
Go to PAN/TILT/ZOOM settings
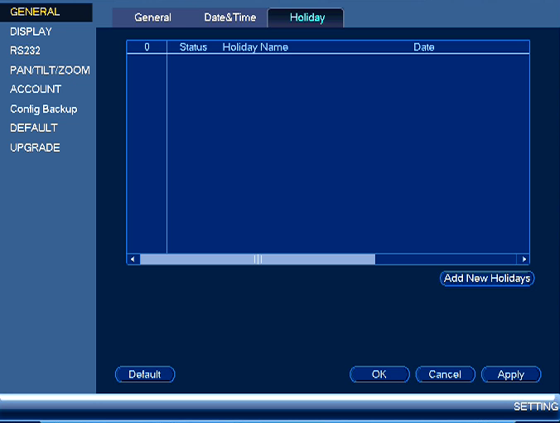coord(50,70)
